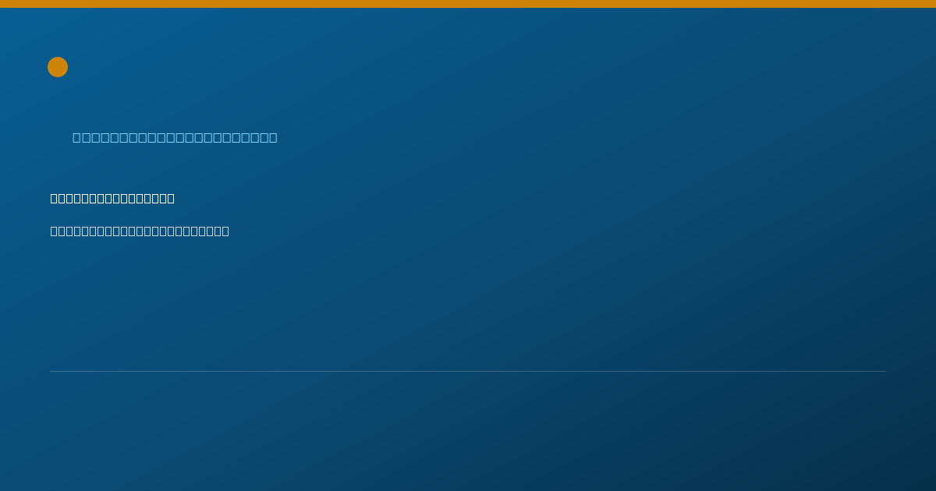Viewport: 936px width, 491px height.
Task: Click the white text line below bold heading
Action: tap(140, 231)
